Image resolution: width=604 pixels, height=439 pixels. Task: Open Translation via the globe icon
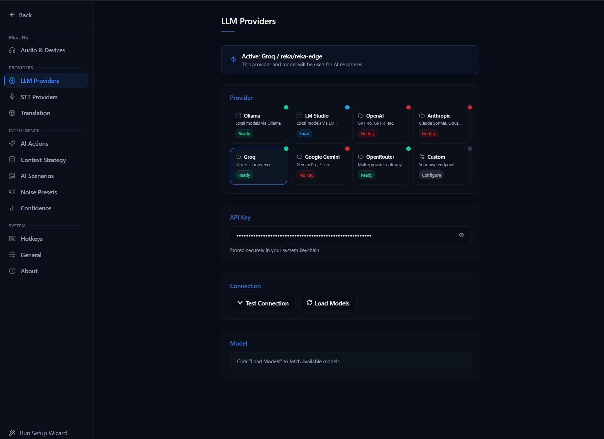12,113
